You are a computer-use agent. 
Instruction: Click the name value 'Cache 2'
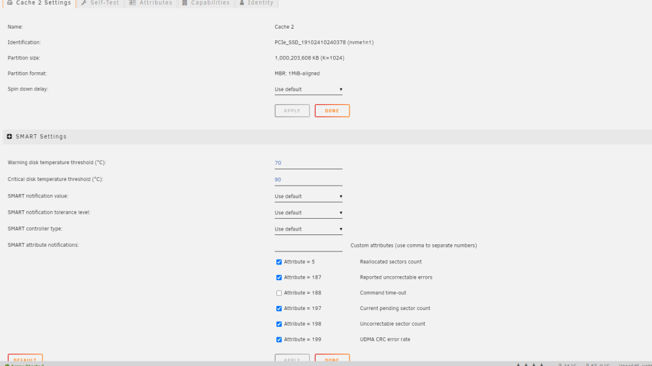284,27
